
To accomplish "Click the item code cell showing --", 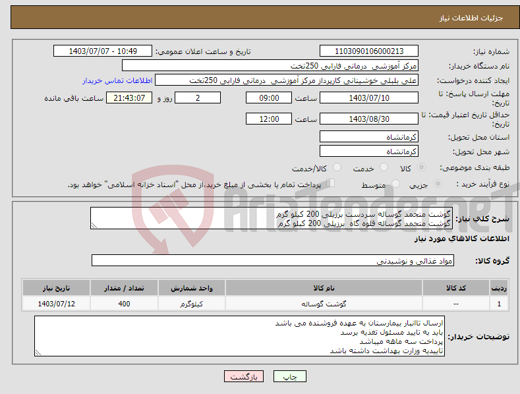I will coord(456,304).
